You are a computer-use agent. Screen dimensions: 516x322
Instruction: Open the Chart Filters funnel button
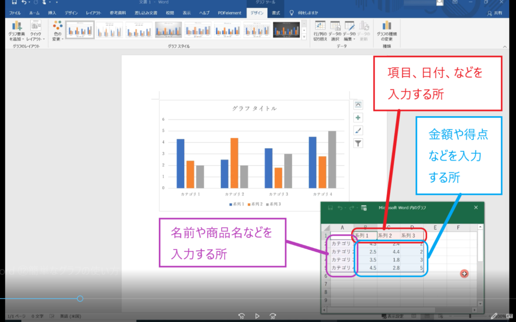tap(358, 143)
